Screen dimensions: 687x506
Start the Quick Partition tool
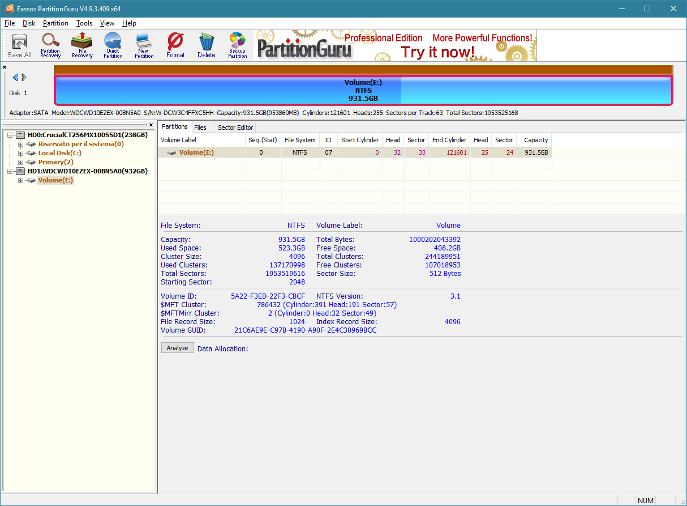coord(113,45)
